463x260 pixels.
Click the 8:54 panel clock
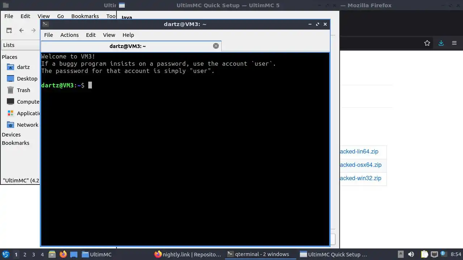click(456, 254)
